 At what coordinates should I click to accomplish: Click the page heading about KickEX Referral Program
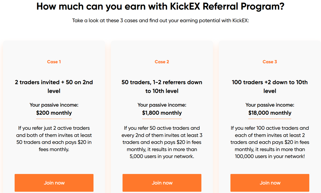[160, 6]
